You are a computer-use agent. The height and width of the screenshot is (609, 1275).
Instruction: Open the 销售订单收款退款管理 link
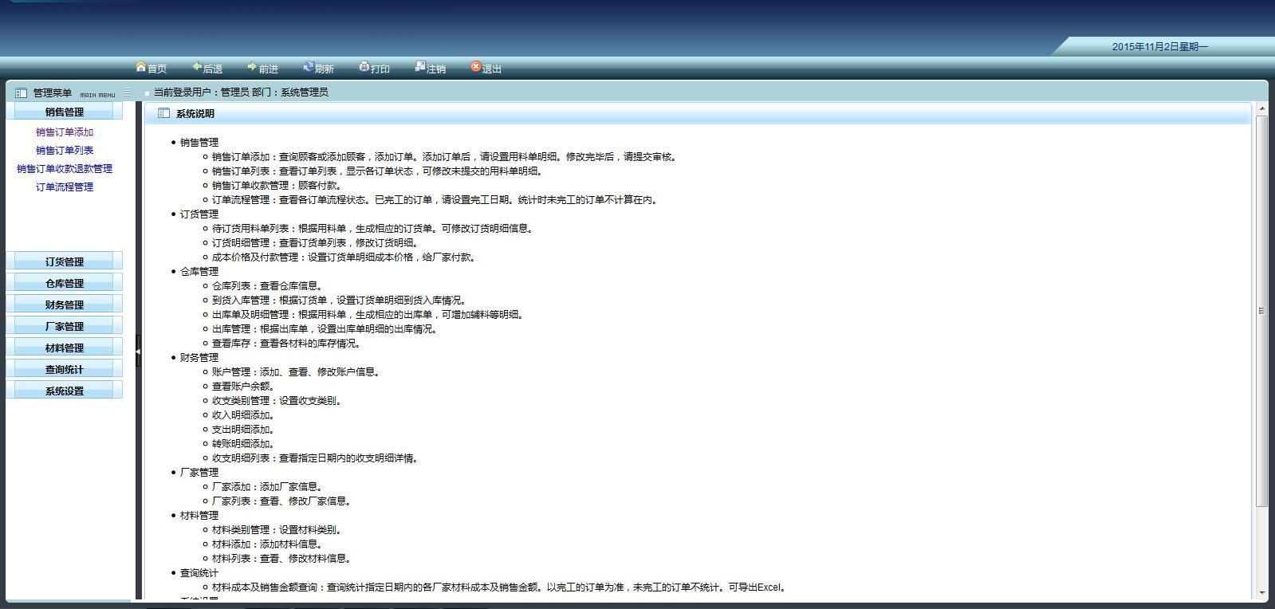pos(65,169)
